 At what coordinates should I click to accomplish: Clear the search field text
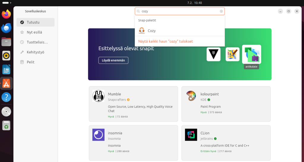pos(221,11)
